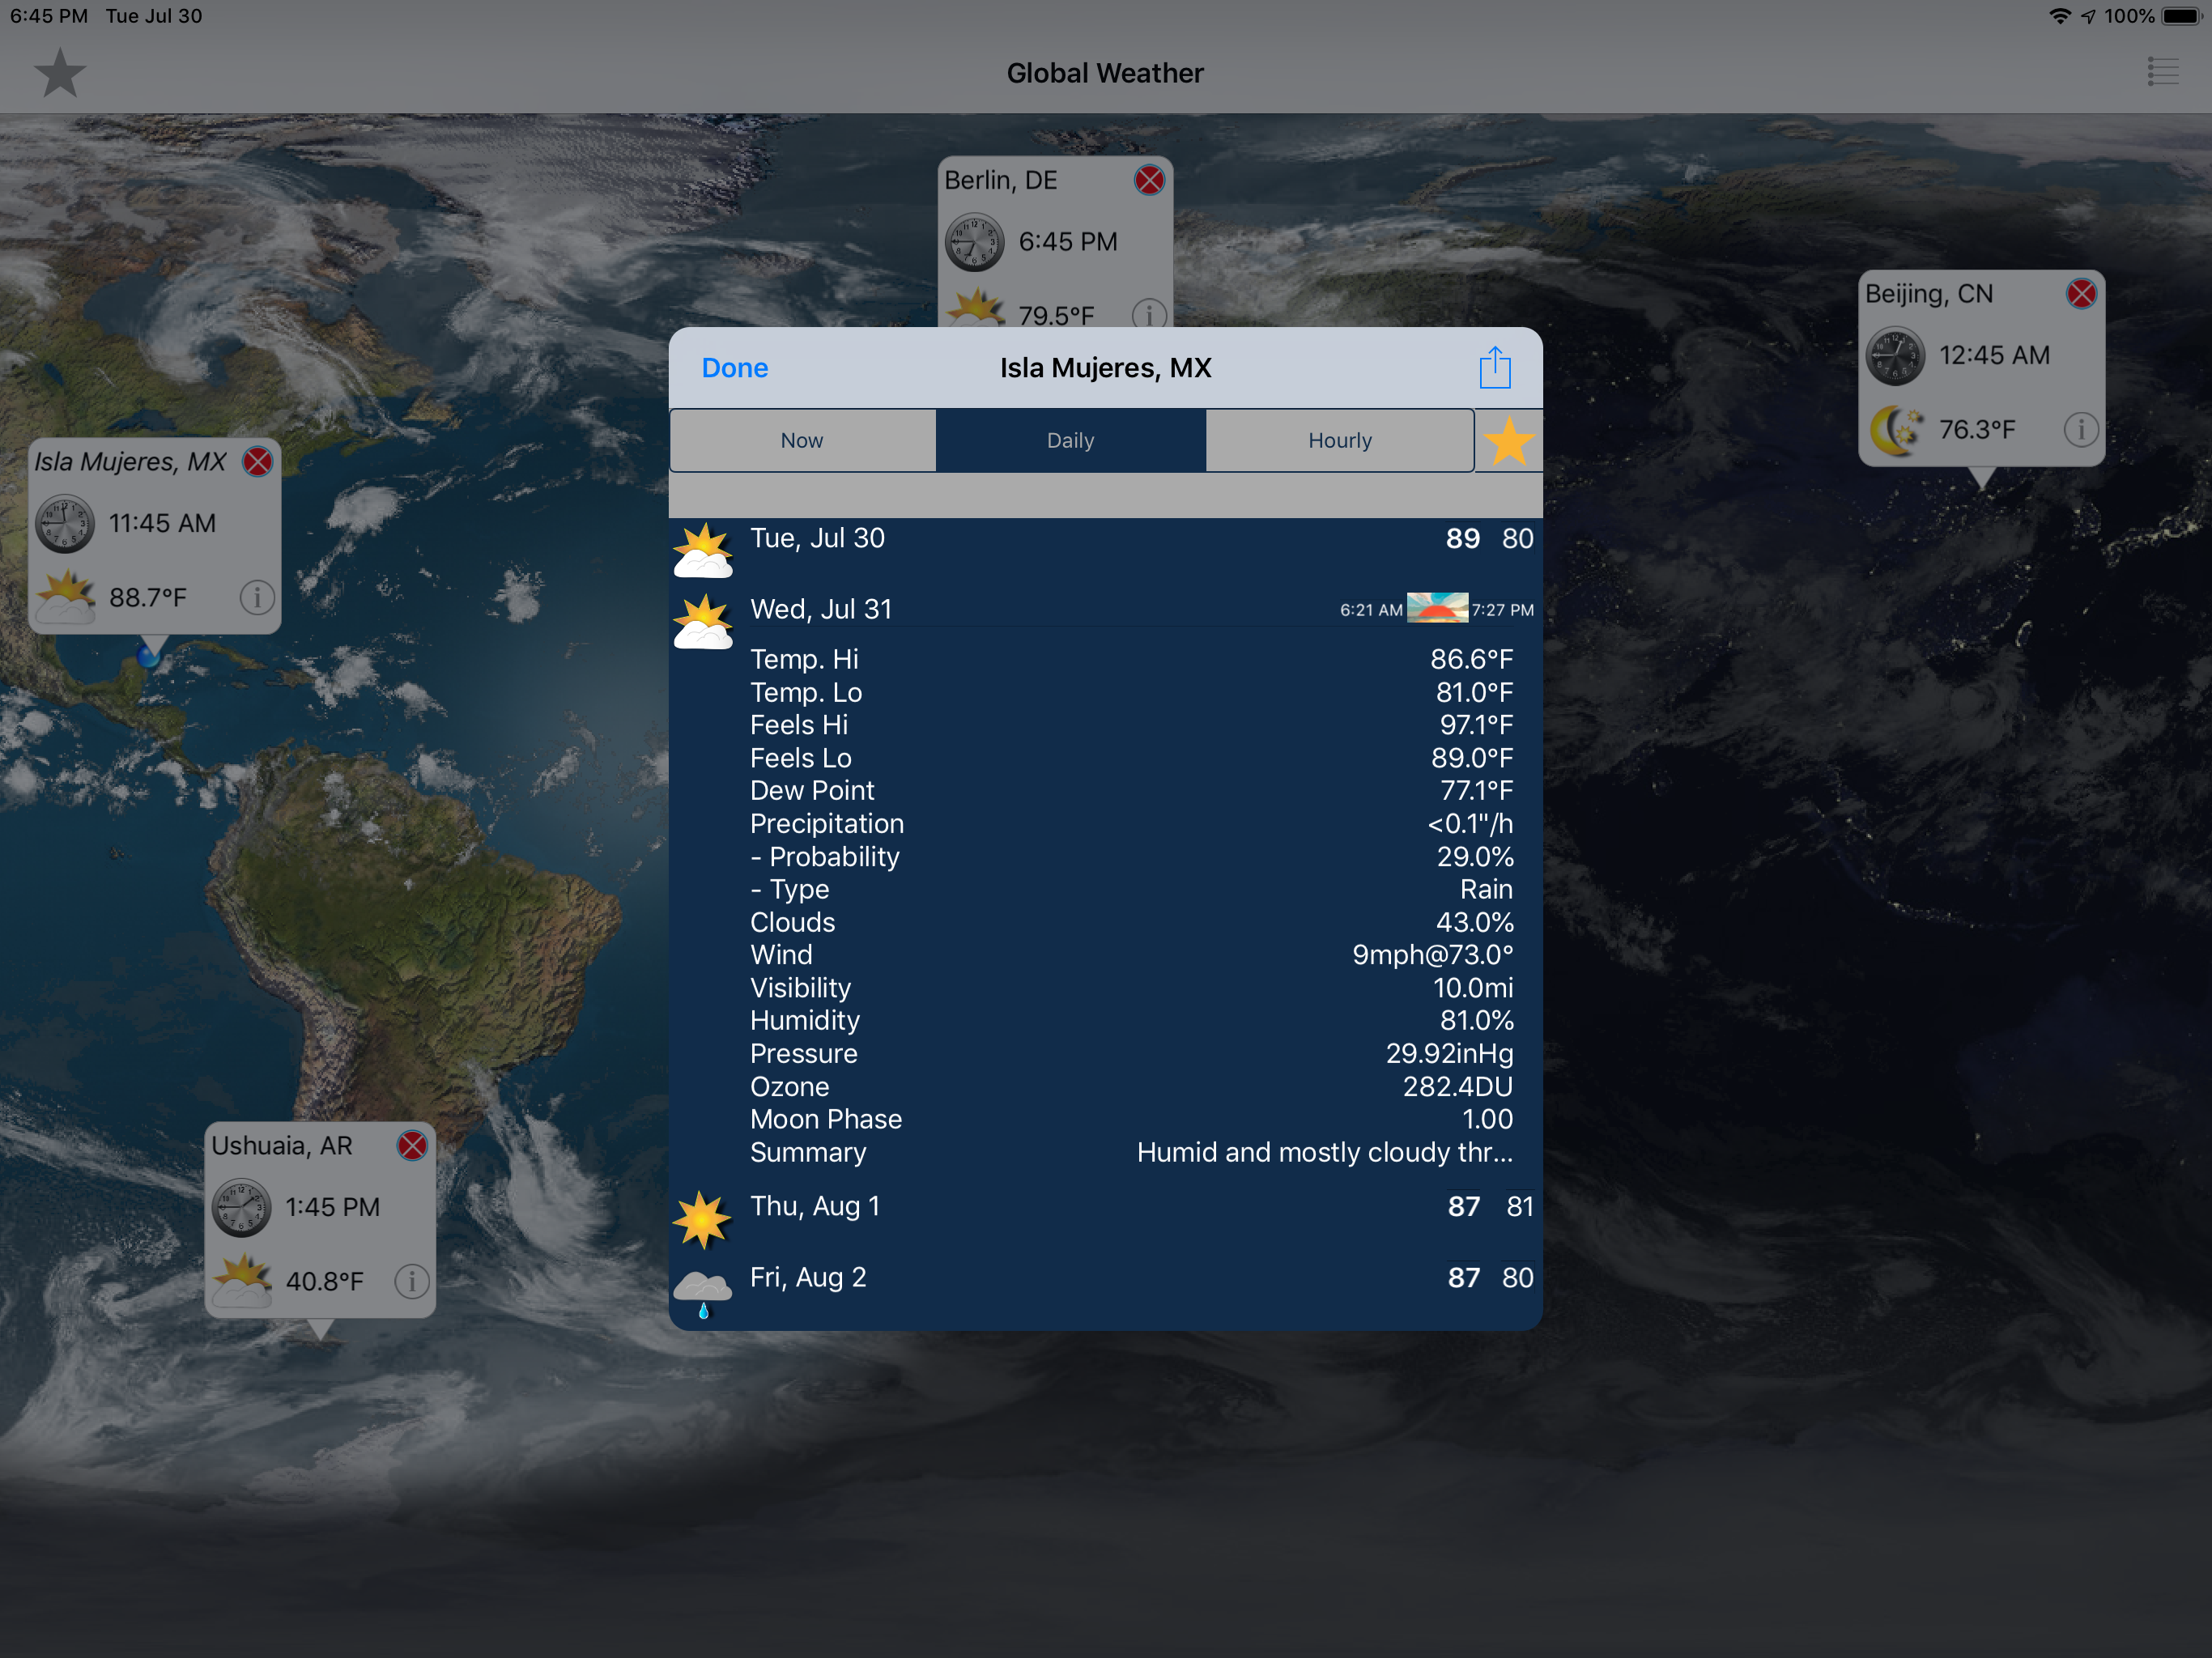Select the Daily tab

coord(1070,441)
